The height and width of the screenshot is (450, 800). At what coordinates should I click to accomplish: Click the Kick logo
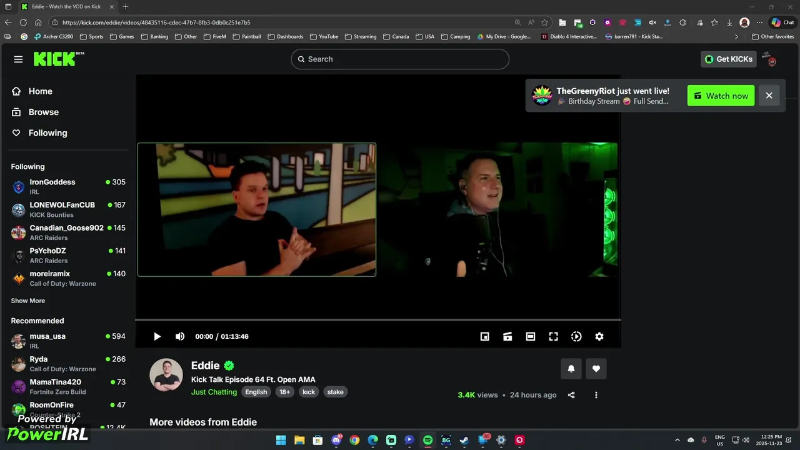pos(59,59)
